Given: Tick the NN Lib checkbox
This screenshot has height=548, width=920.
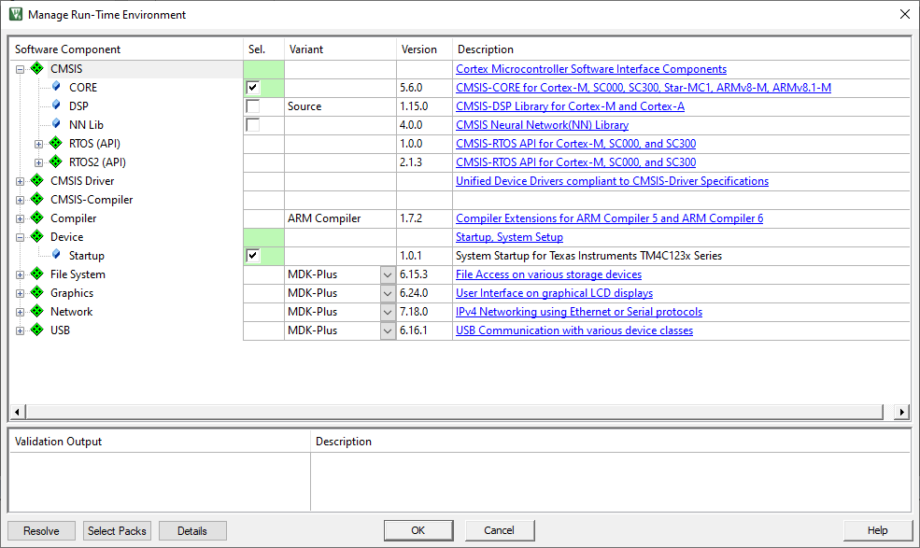Looking at the screenshot, I should (253, 125).
